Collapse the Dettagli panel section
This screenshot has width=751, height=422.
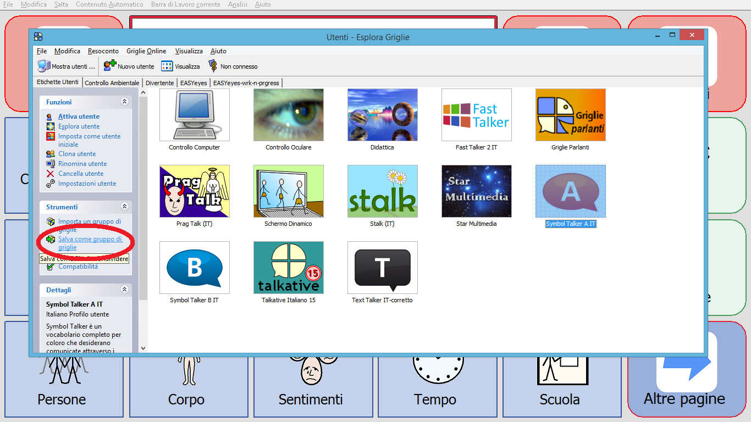125,290
